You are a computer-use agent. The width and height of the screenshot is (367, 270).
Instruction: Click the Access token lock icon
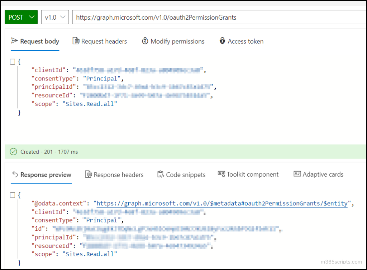[222, 41]
